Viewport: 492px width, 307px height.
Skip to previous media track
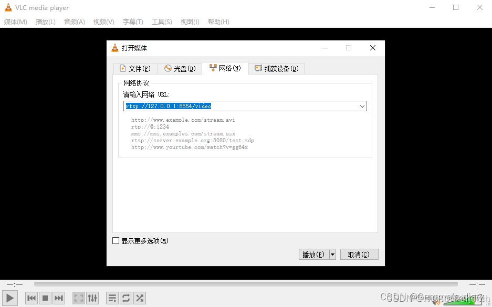pos(32,298)
